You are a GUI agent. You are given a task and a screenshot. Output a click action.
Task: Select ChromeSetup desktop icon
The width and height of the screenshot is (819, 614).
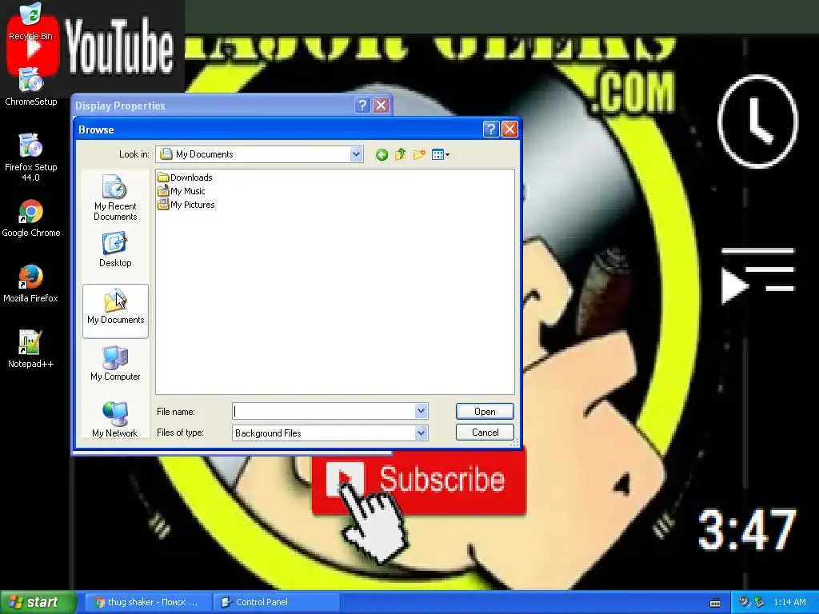(31, 87)
